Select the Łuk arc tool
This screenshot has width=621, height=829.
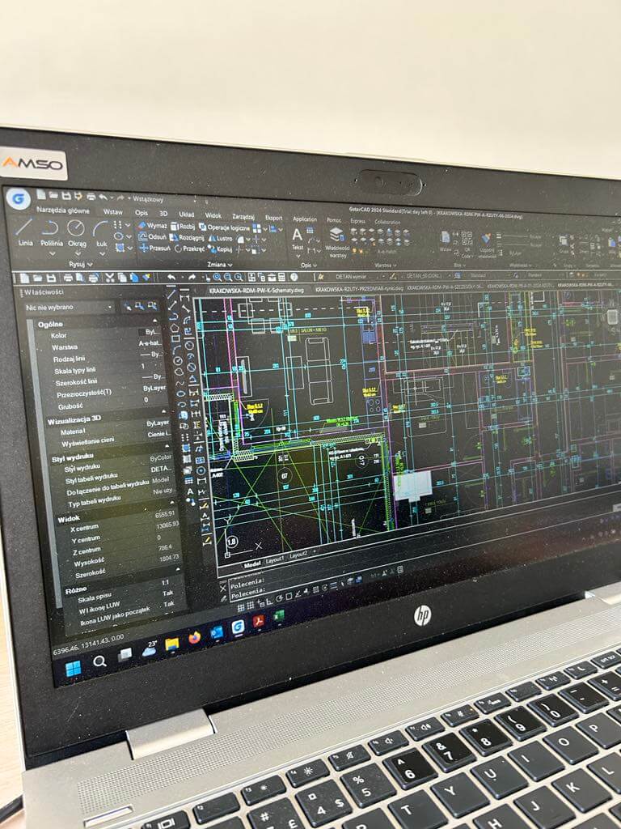(x=101, y=234)
